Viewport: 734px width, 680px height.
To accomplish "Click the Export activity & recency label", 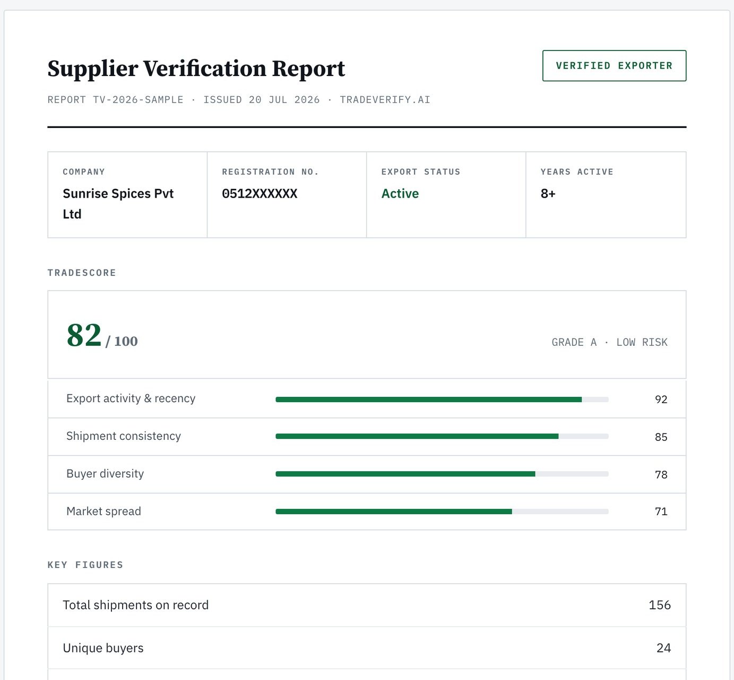I will [x=131, y=398].
